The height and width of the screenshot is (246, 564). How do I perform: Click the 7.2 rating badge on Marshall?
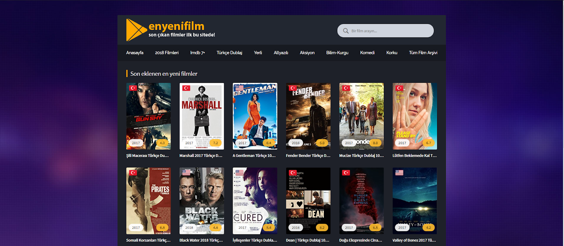[216, 143]
